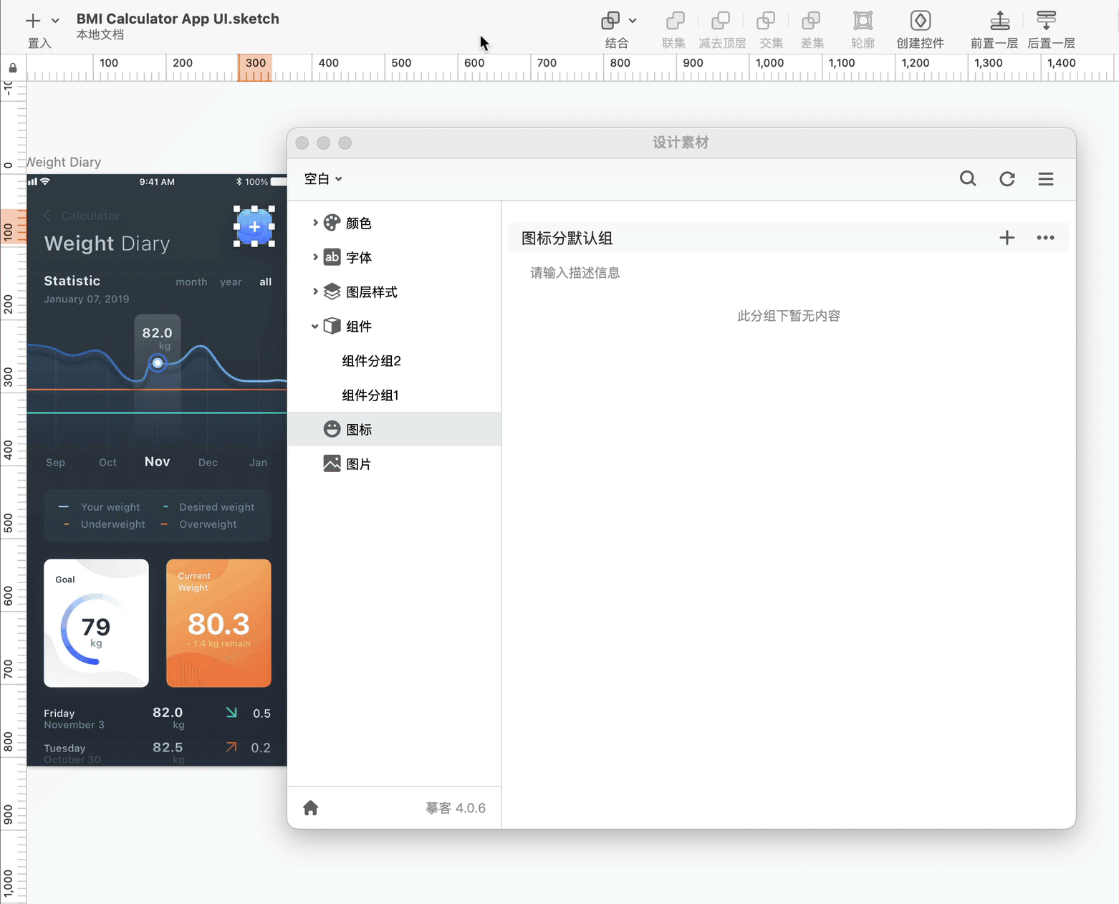
Task: Select 图片 category in the sidebar
Action: click(x=358, y=464)
